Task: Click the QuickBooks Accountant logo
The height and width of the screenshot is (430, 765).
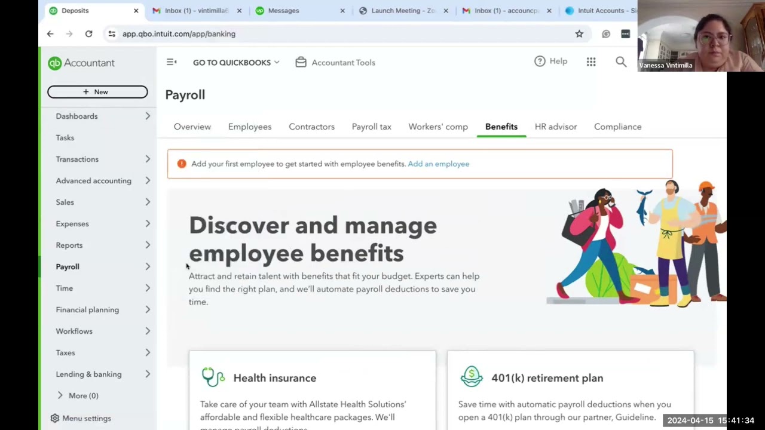Action: click(81, 63)
